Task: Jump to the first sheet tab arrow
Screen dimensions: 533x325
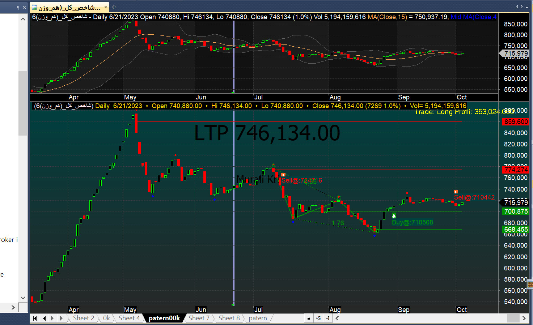Action: pyautogui.click(x=35, y=318)
